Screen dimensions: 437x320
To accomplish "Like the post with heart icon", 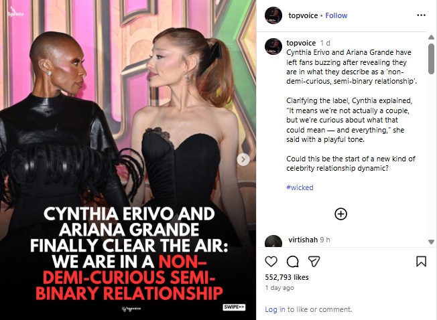I will [x=271, y=262].
